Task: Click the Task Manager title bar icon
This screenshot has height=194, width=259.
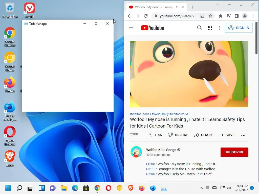Action: tap(26, 23)
